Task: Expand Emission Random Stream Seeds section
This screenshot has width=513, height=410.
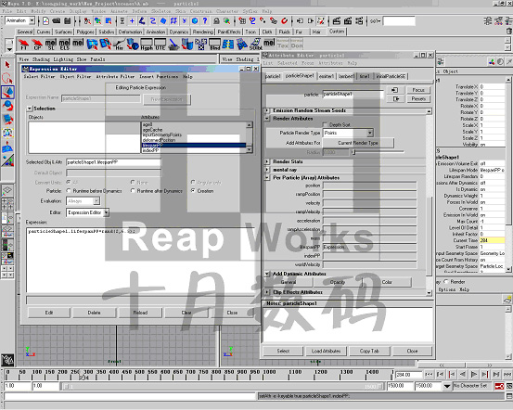Action: 267,110
